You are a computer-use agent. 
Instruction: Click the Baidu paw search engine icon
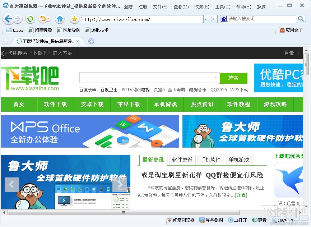click(224, 19)
